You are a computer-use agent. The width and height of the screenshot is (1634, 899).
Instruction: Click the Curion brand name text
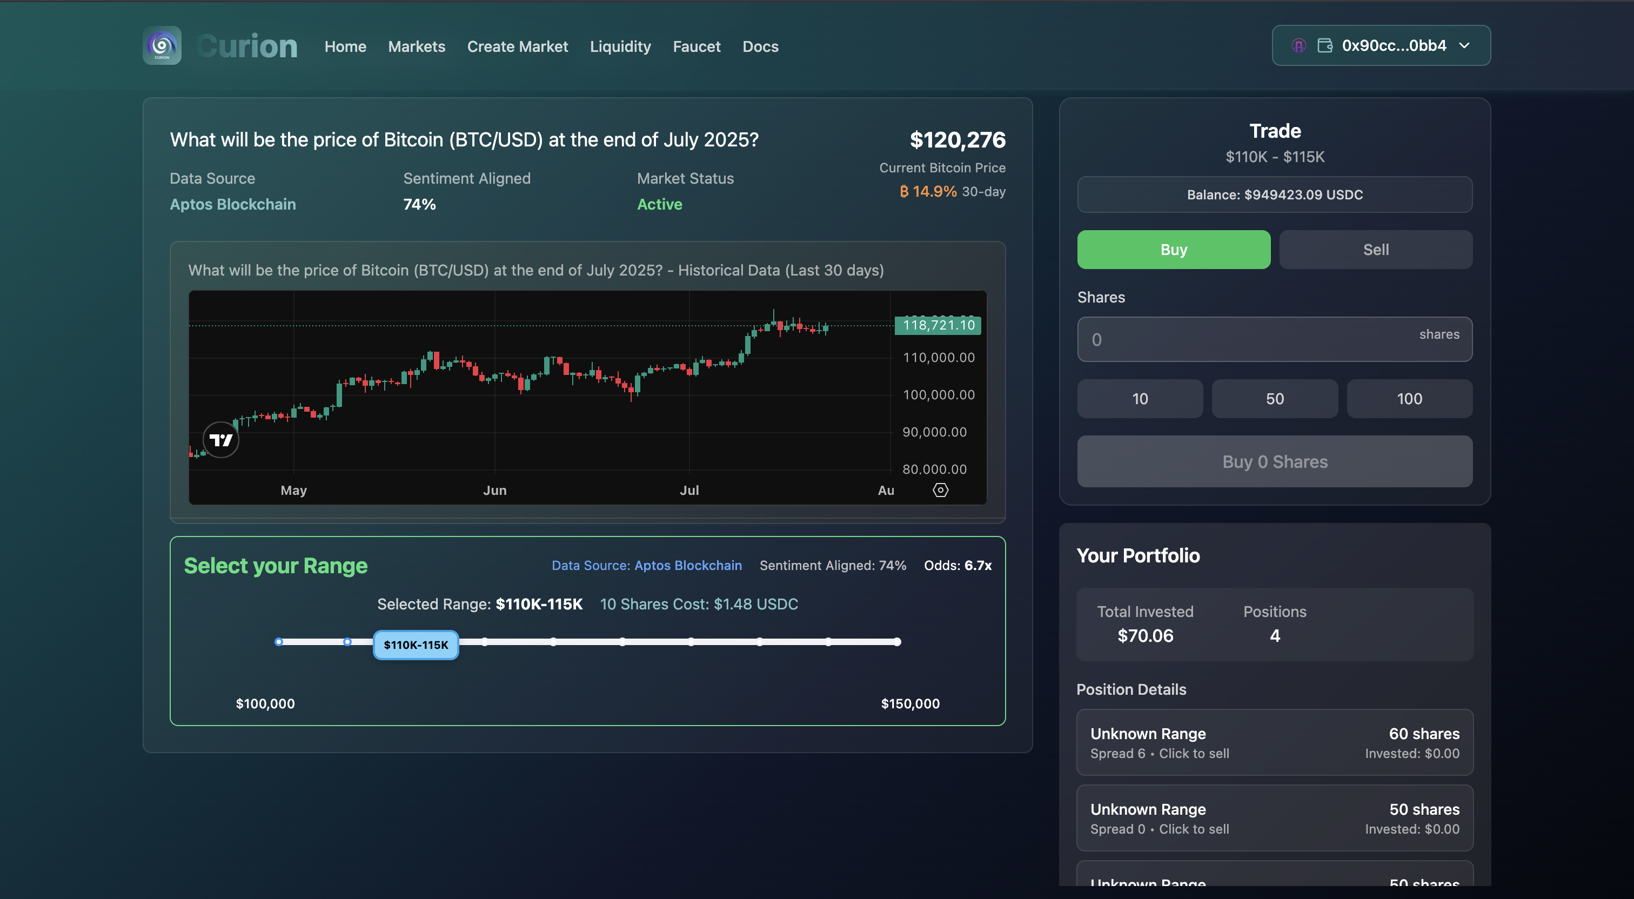[247, 46]
